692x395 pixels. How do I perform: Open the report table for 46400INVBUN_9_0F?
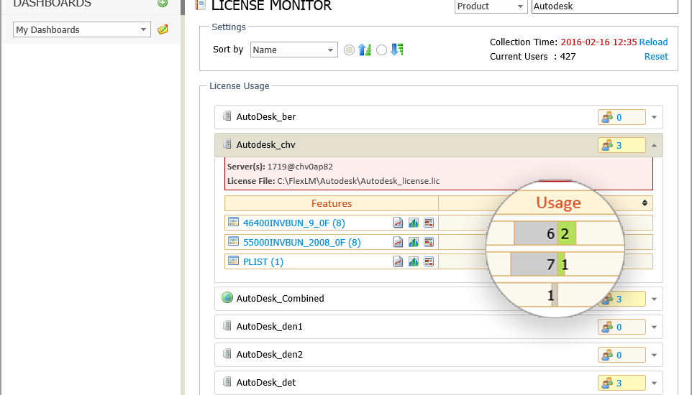coord(429,223)
